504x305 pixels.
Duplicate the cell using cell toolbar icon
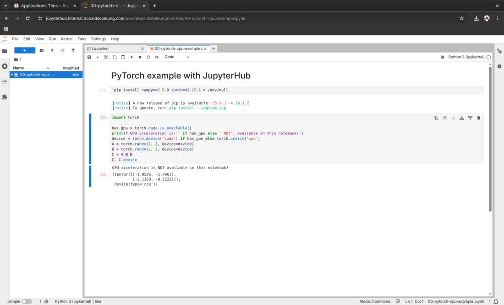(436, 118)
